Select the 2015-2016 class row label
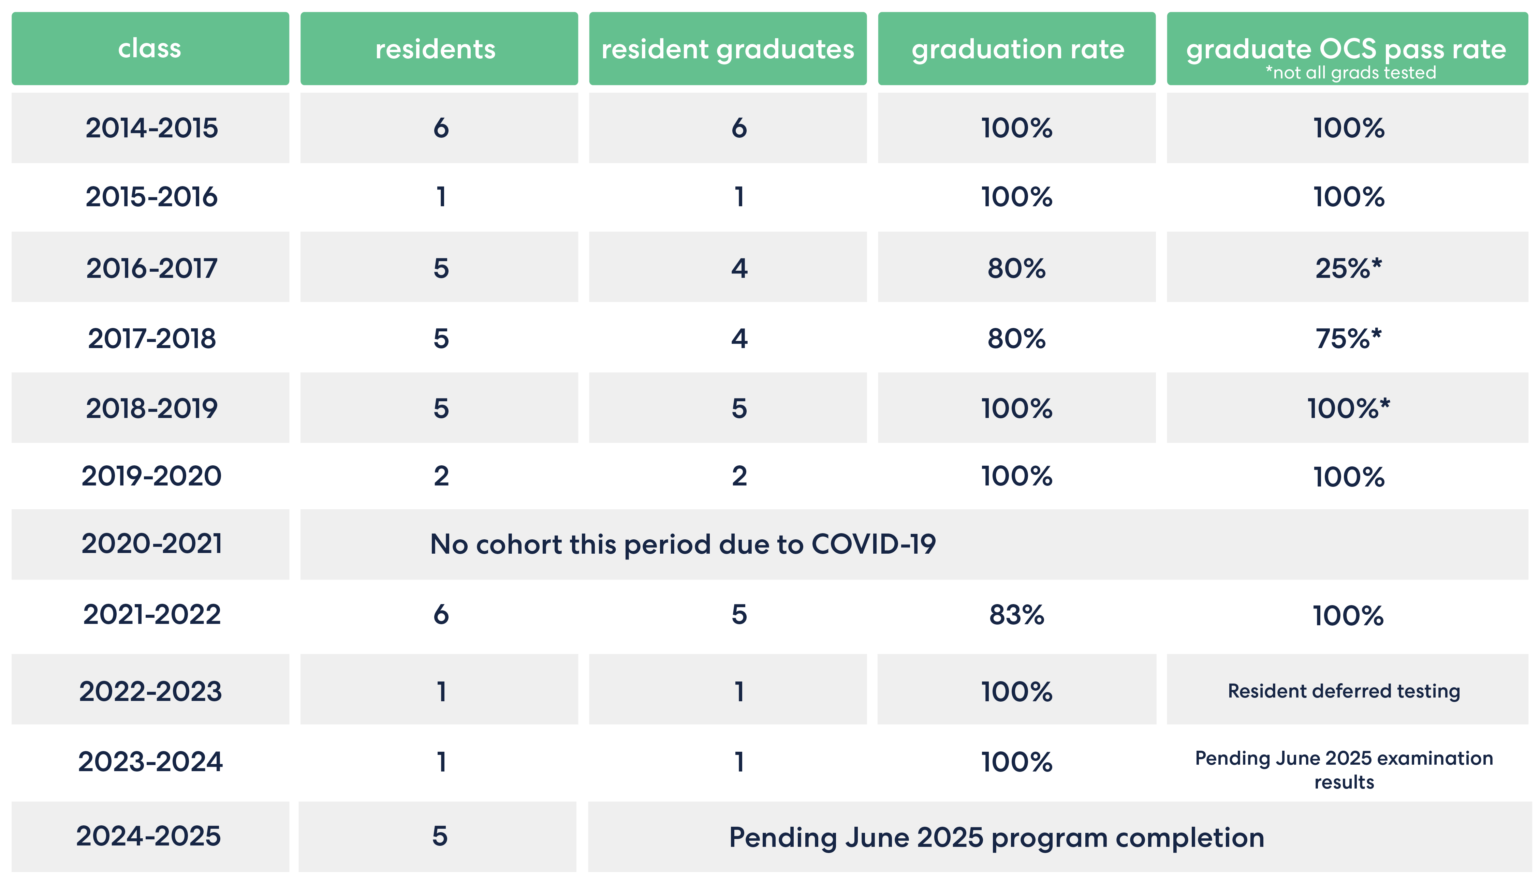 click(x=151, y=197)
